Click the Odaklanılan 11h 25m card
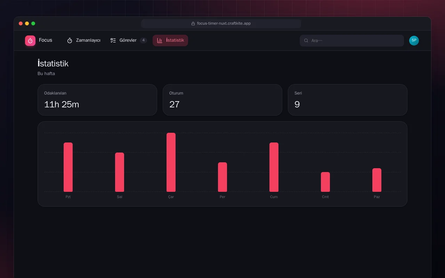The width and height of the screenshot is (445, 278). 97,100
